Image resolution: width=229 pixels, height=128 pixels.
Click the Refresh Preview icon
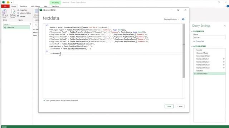pyautogui.click(x=13, y=11)
